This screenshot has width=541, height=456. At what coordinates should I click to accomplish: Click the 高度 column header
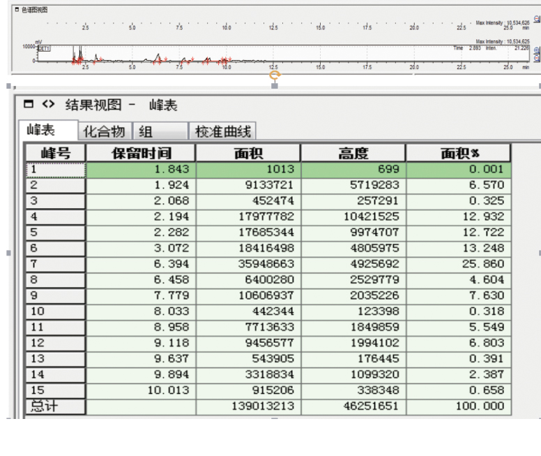(x=353, y=154)
